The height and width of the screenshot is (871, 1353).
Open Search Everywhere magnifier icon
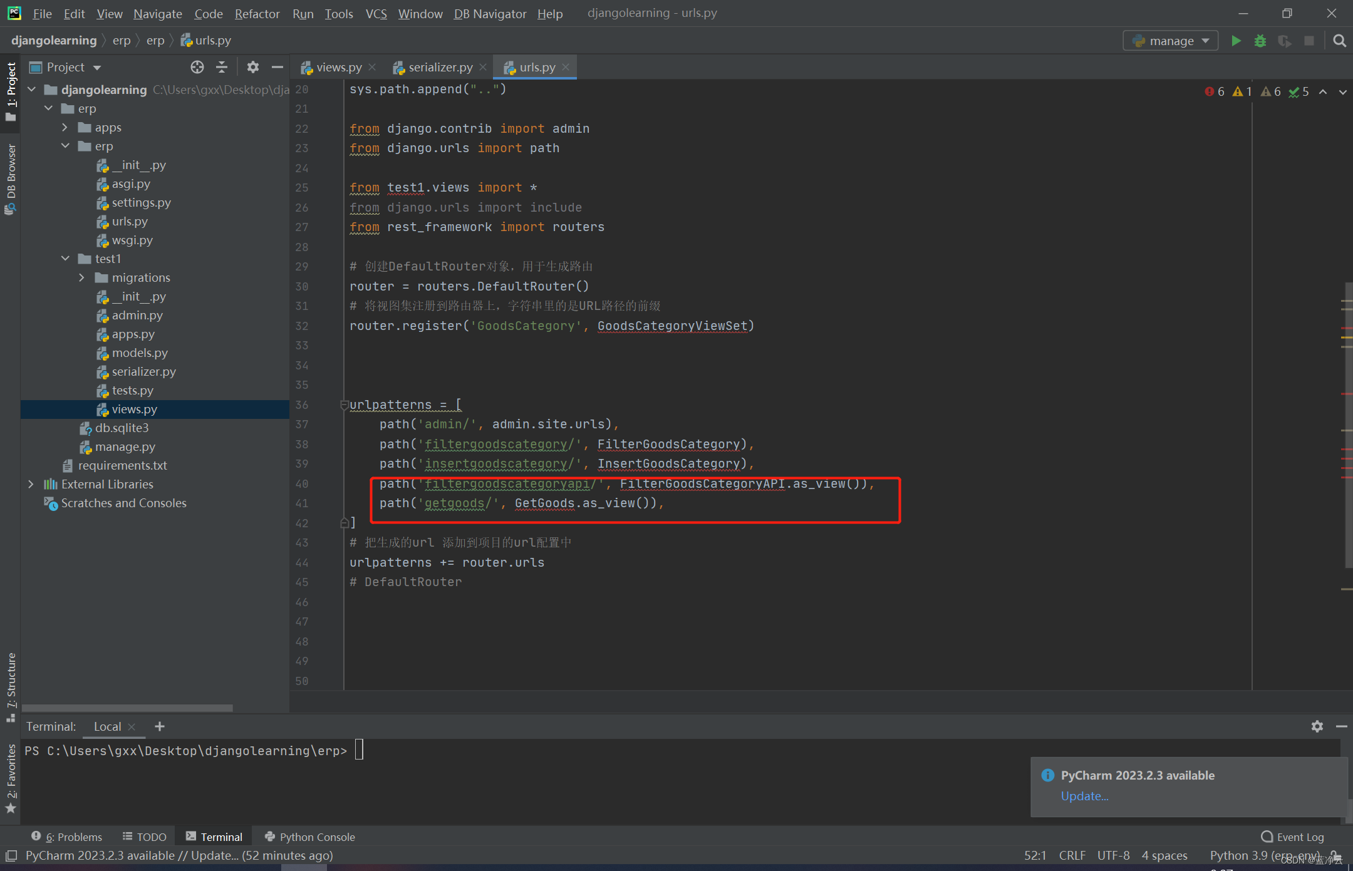tap(1340, 41)
